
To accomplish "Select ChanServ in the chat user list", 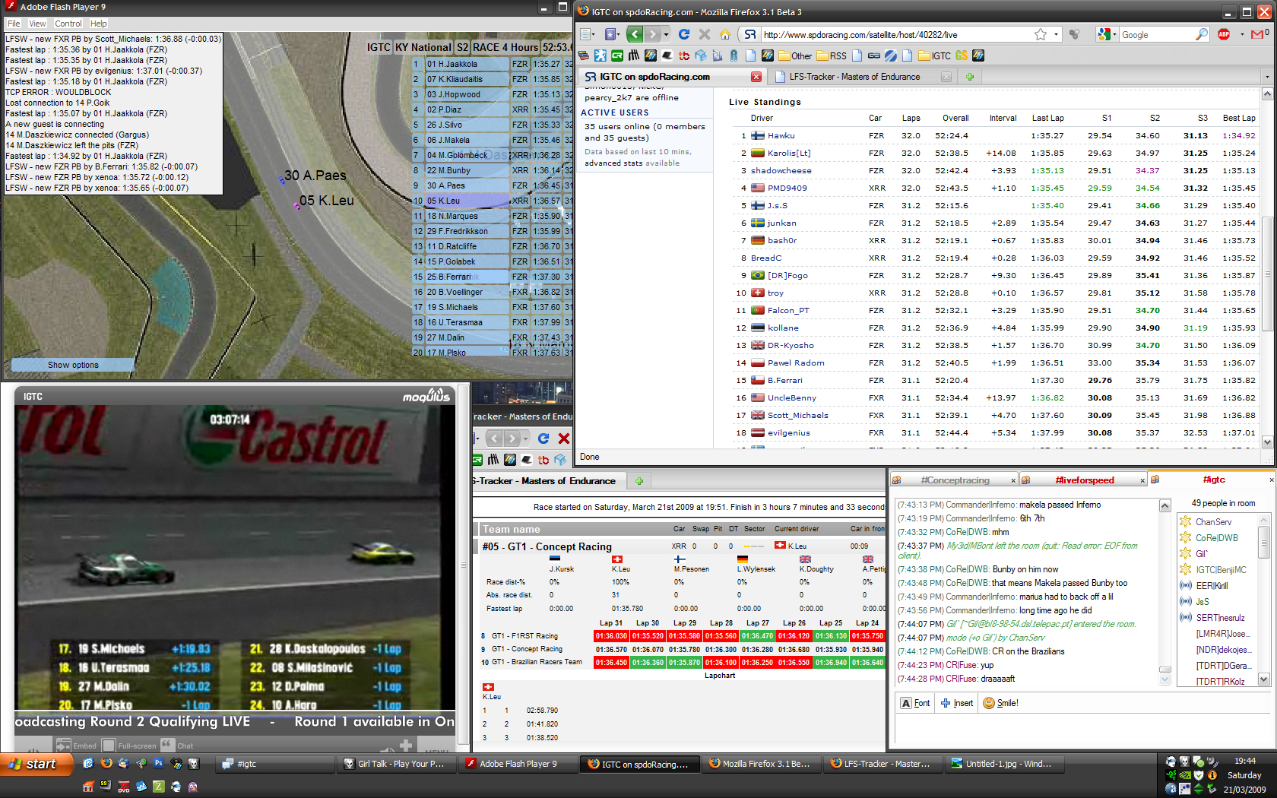I will (1213, 522).
